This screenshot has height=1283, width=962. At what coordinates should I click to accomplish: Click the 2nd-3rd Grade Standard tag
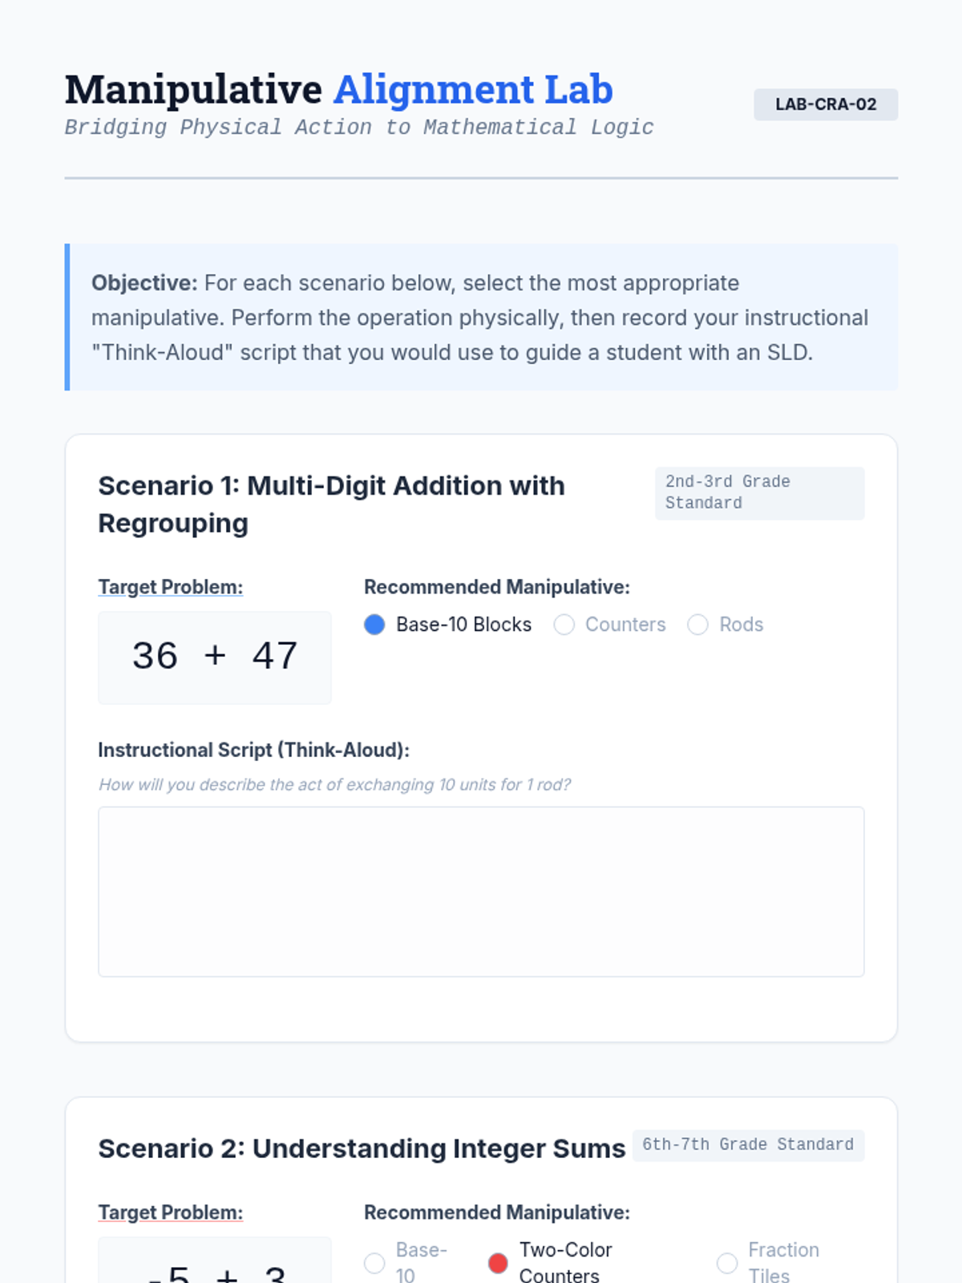tap(759, 492)
